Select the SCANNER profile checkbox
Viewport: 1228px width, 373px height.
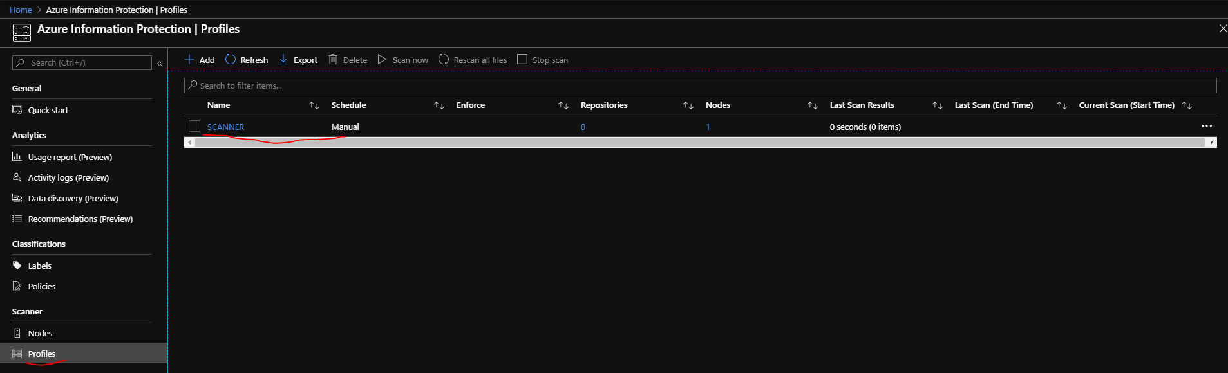(194, 126)
